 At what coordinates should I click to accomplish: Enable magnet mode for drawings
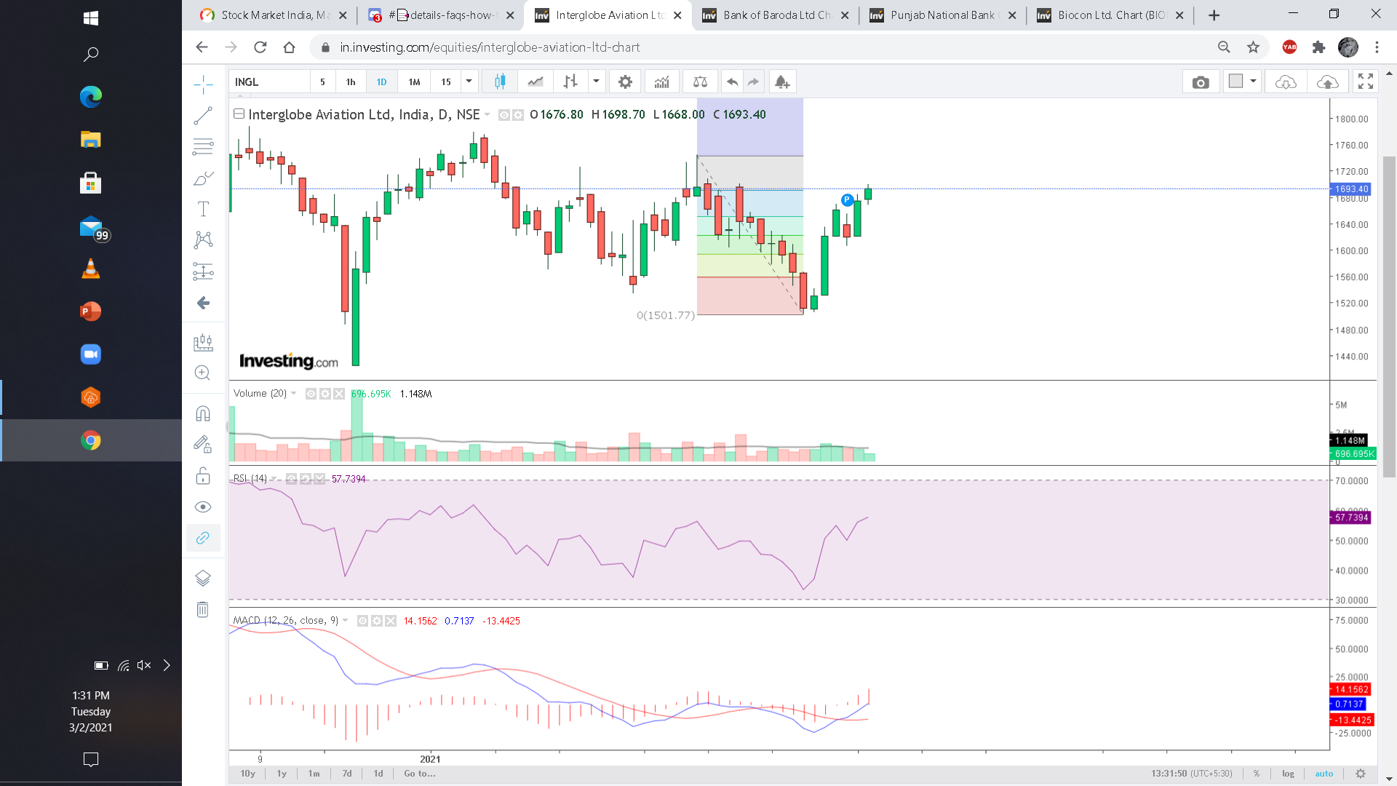[x=203, y=413]
